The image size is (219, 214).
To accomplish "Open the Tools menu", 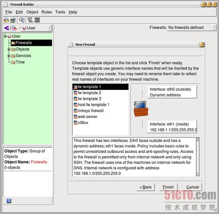I will 60,12.
